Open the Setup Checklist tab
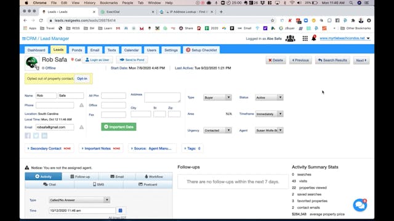Viewport: 394px width, 221px height. tap(201, 50)
